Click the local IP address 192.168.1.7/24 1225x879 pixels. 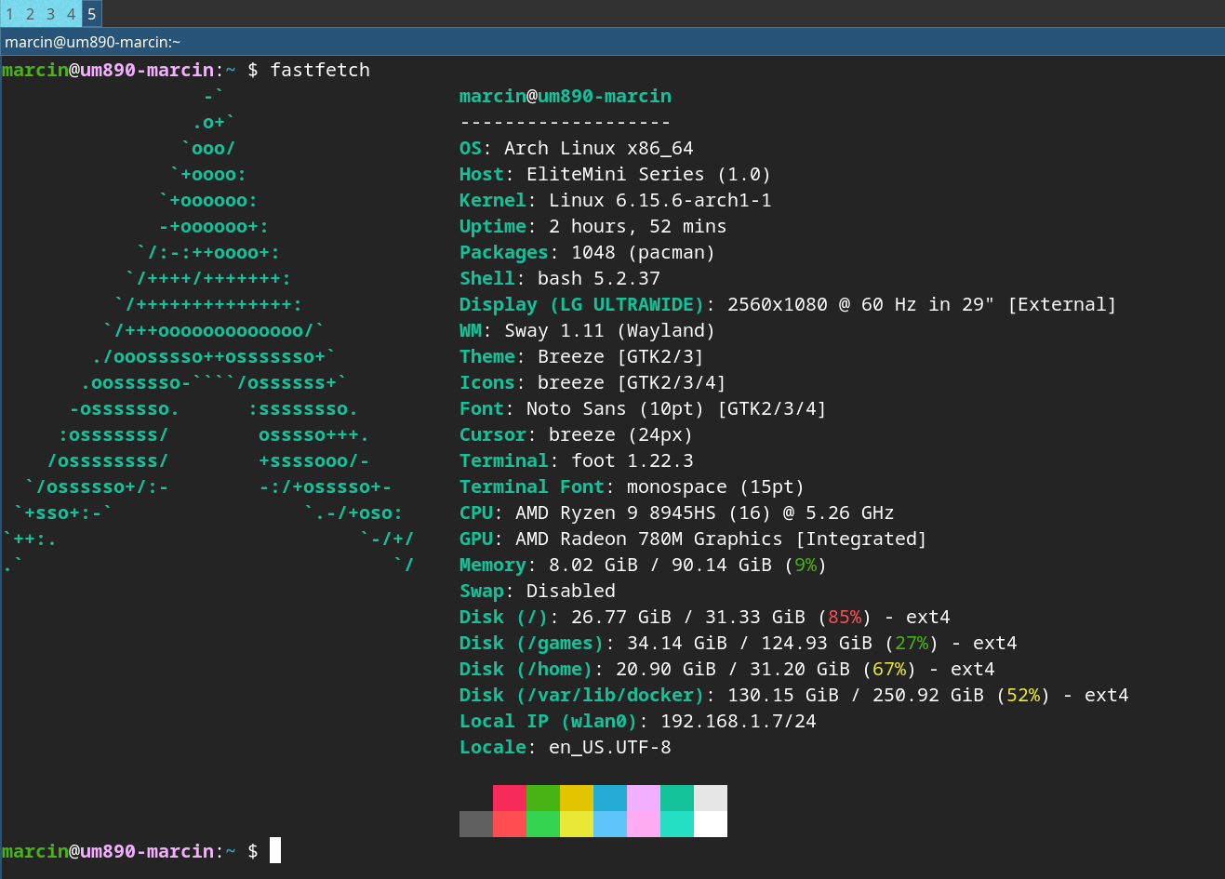(738, 721)
